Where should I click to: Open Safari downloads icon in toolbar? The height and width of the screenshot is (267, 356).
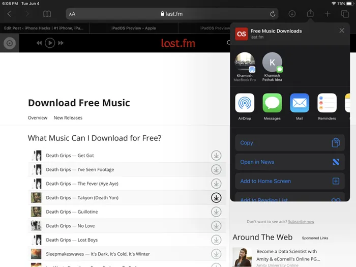[x=292, y=14]
